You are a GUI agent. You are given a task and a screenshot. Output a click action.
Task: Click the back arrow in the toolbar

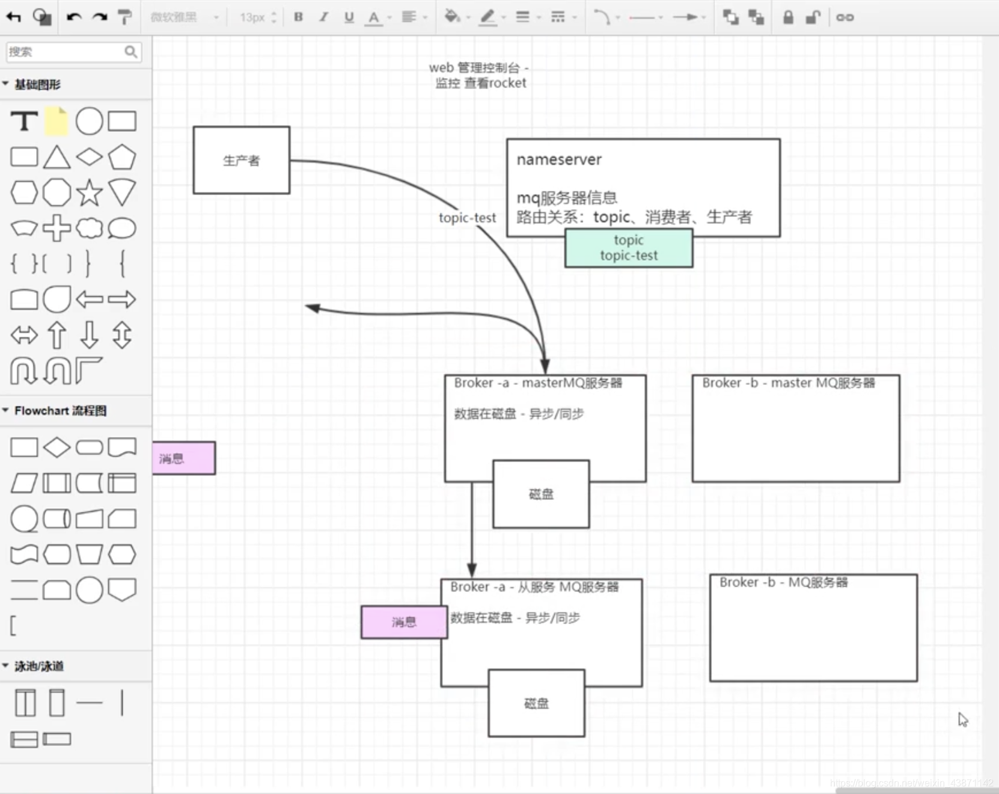click(14, 17)
